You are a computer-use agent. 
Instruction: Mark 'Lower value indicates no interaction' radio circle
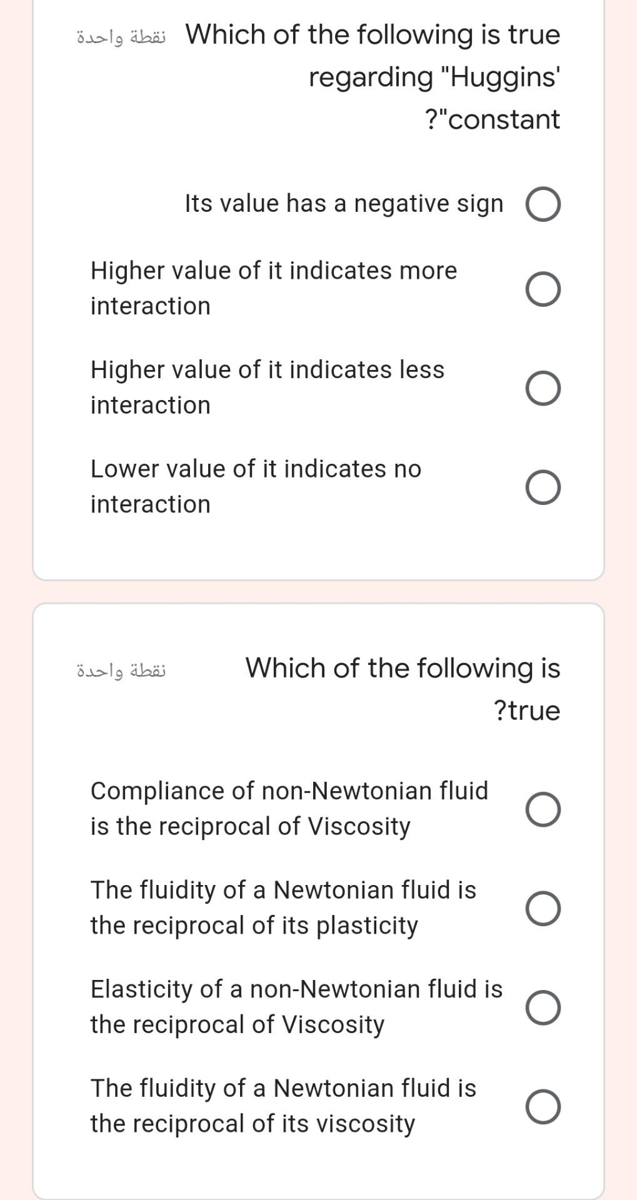pos(543,487)
